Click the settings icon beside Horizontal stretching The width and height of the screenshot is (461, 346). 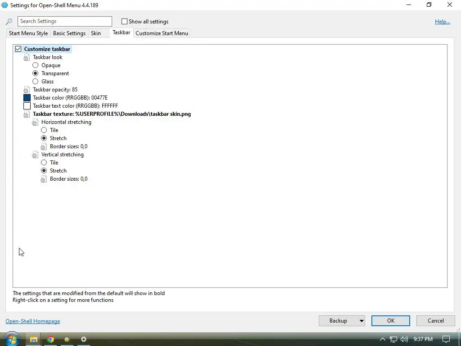click(x=35, y=122)
